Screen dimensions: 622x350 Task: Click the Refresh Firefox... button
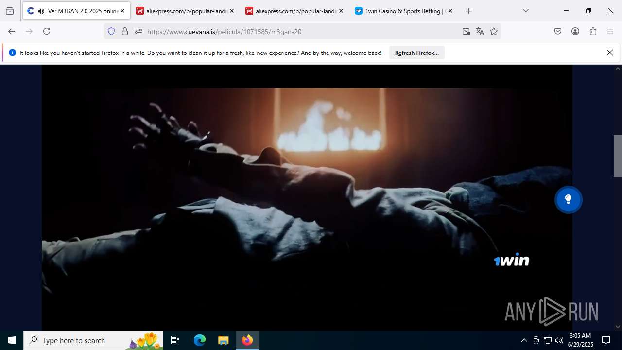tap(416, 52)
